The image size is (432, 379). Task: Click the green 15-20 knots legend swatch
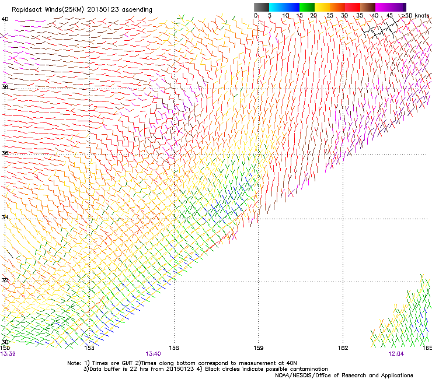click(307, 7)
